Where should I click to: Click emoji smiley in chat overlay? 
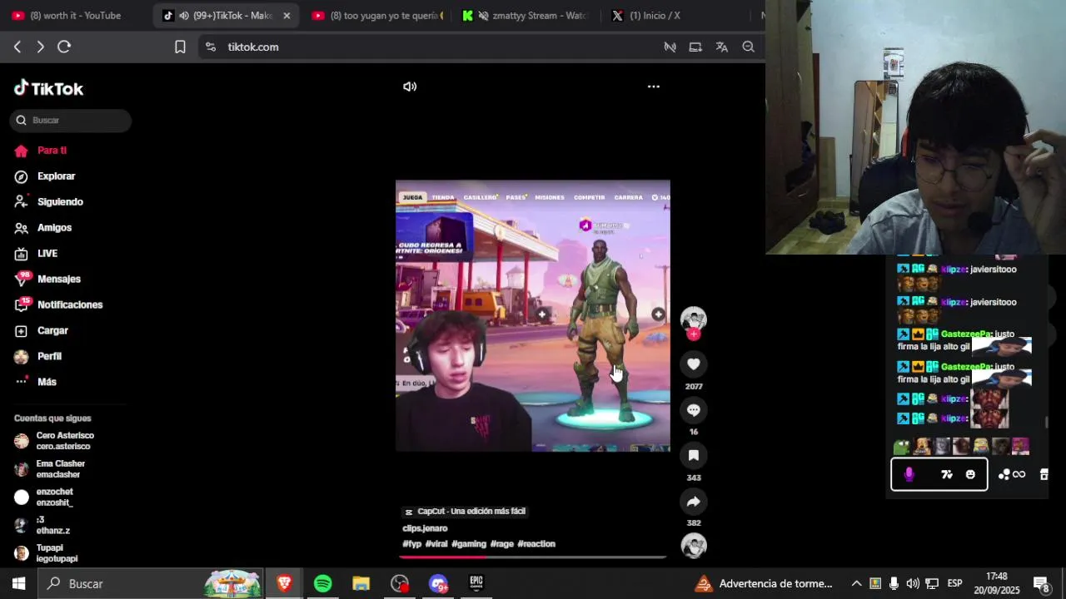(970, 474)
